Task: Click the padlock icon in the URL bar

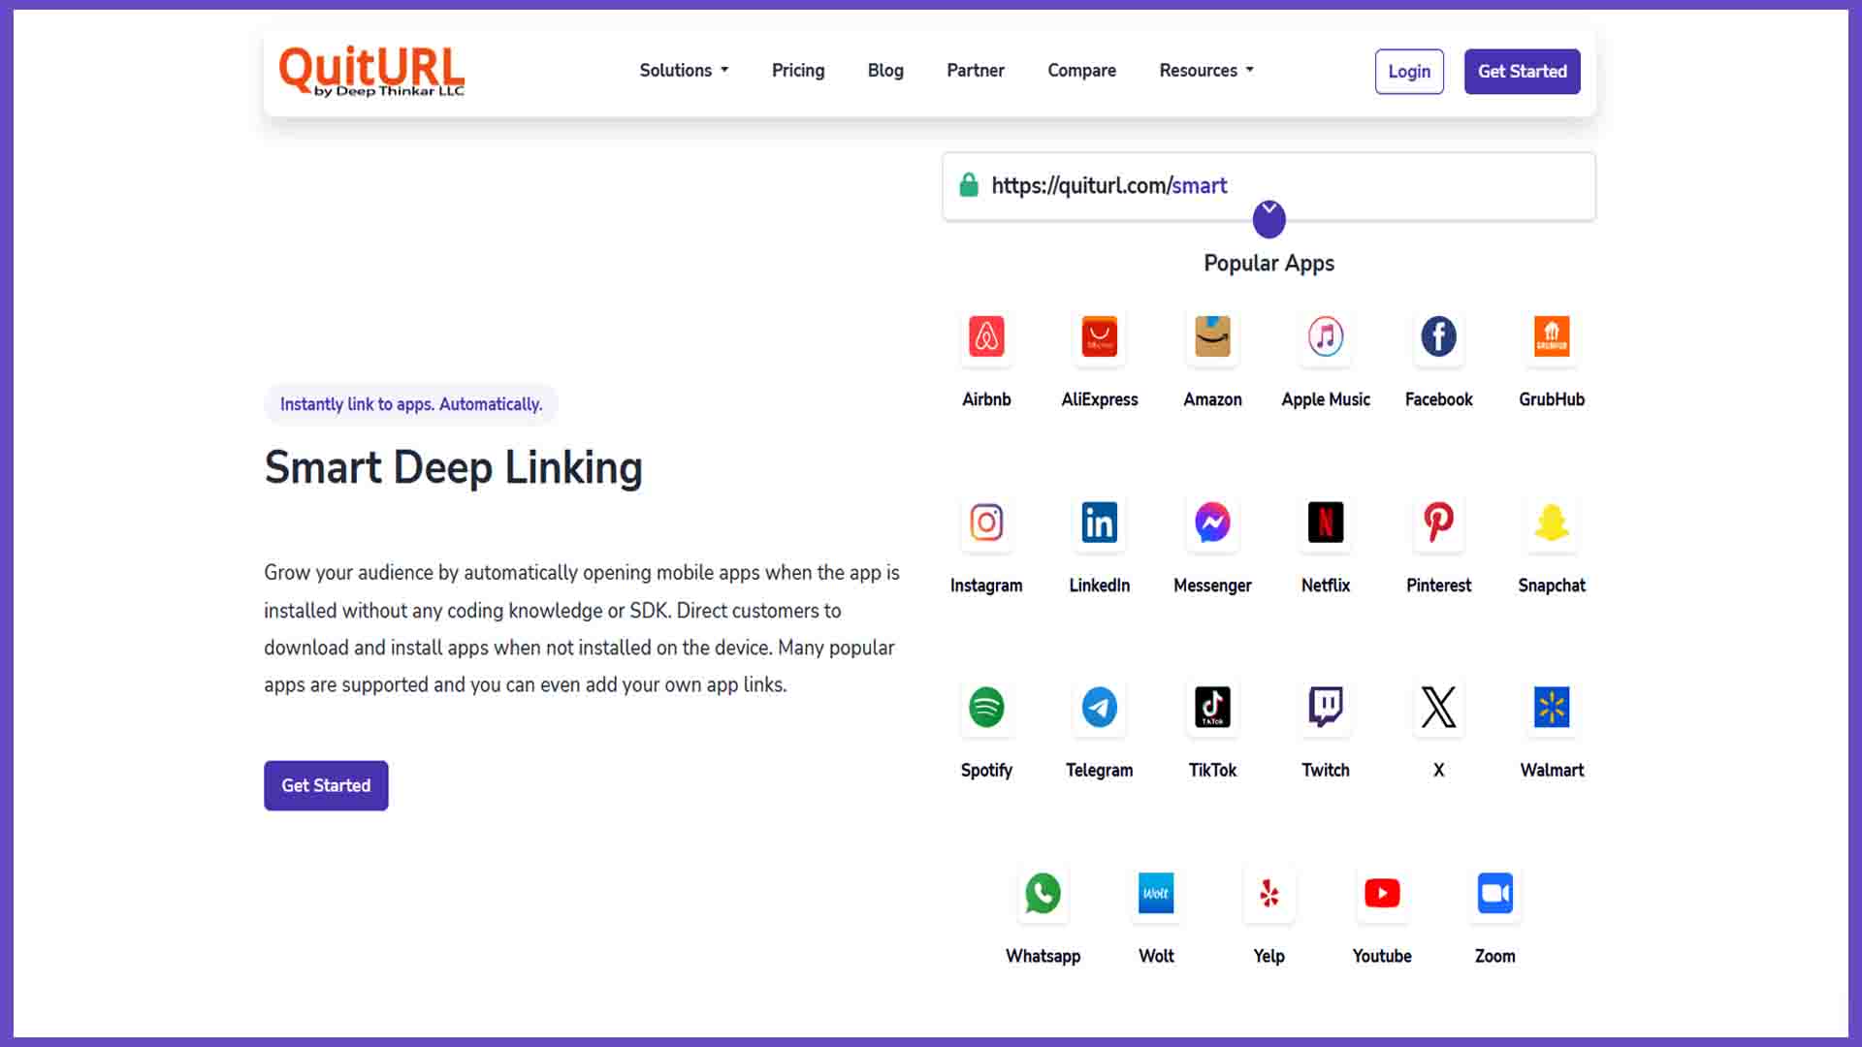Action: (969, 184)
